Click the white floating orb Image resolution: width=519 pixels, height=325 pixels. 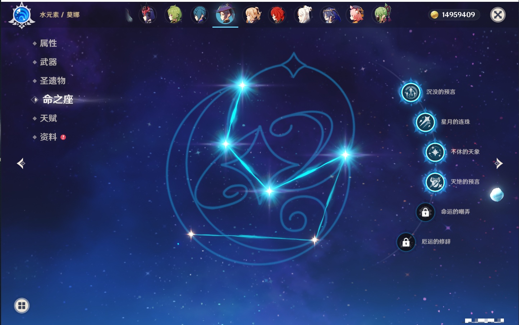click(497, 195)
